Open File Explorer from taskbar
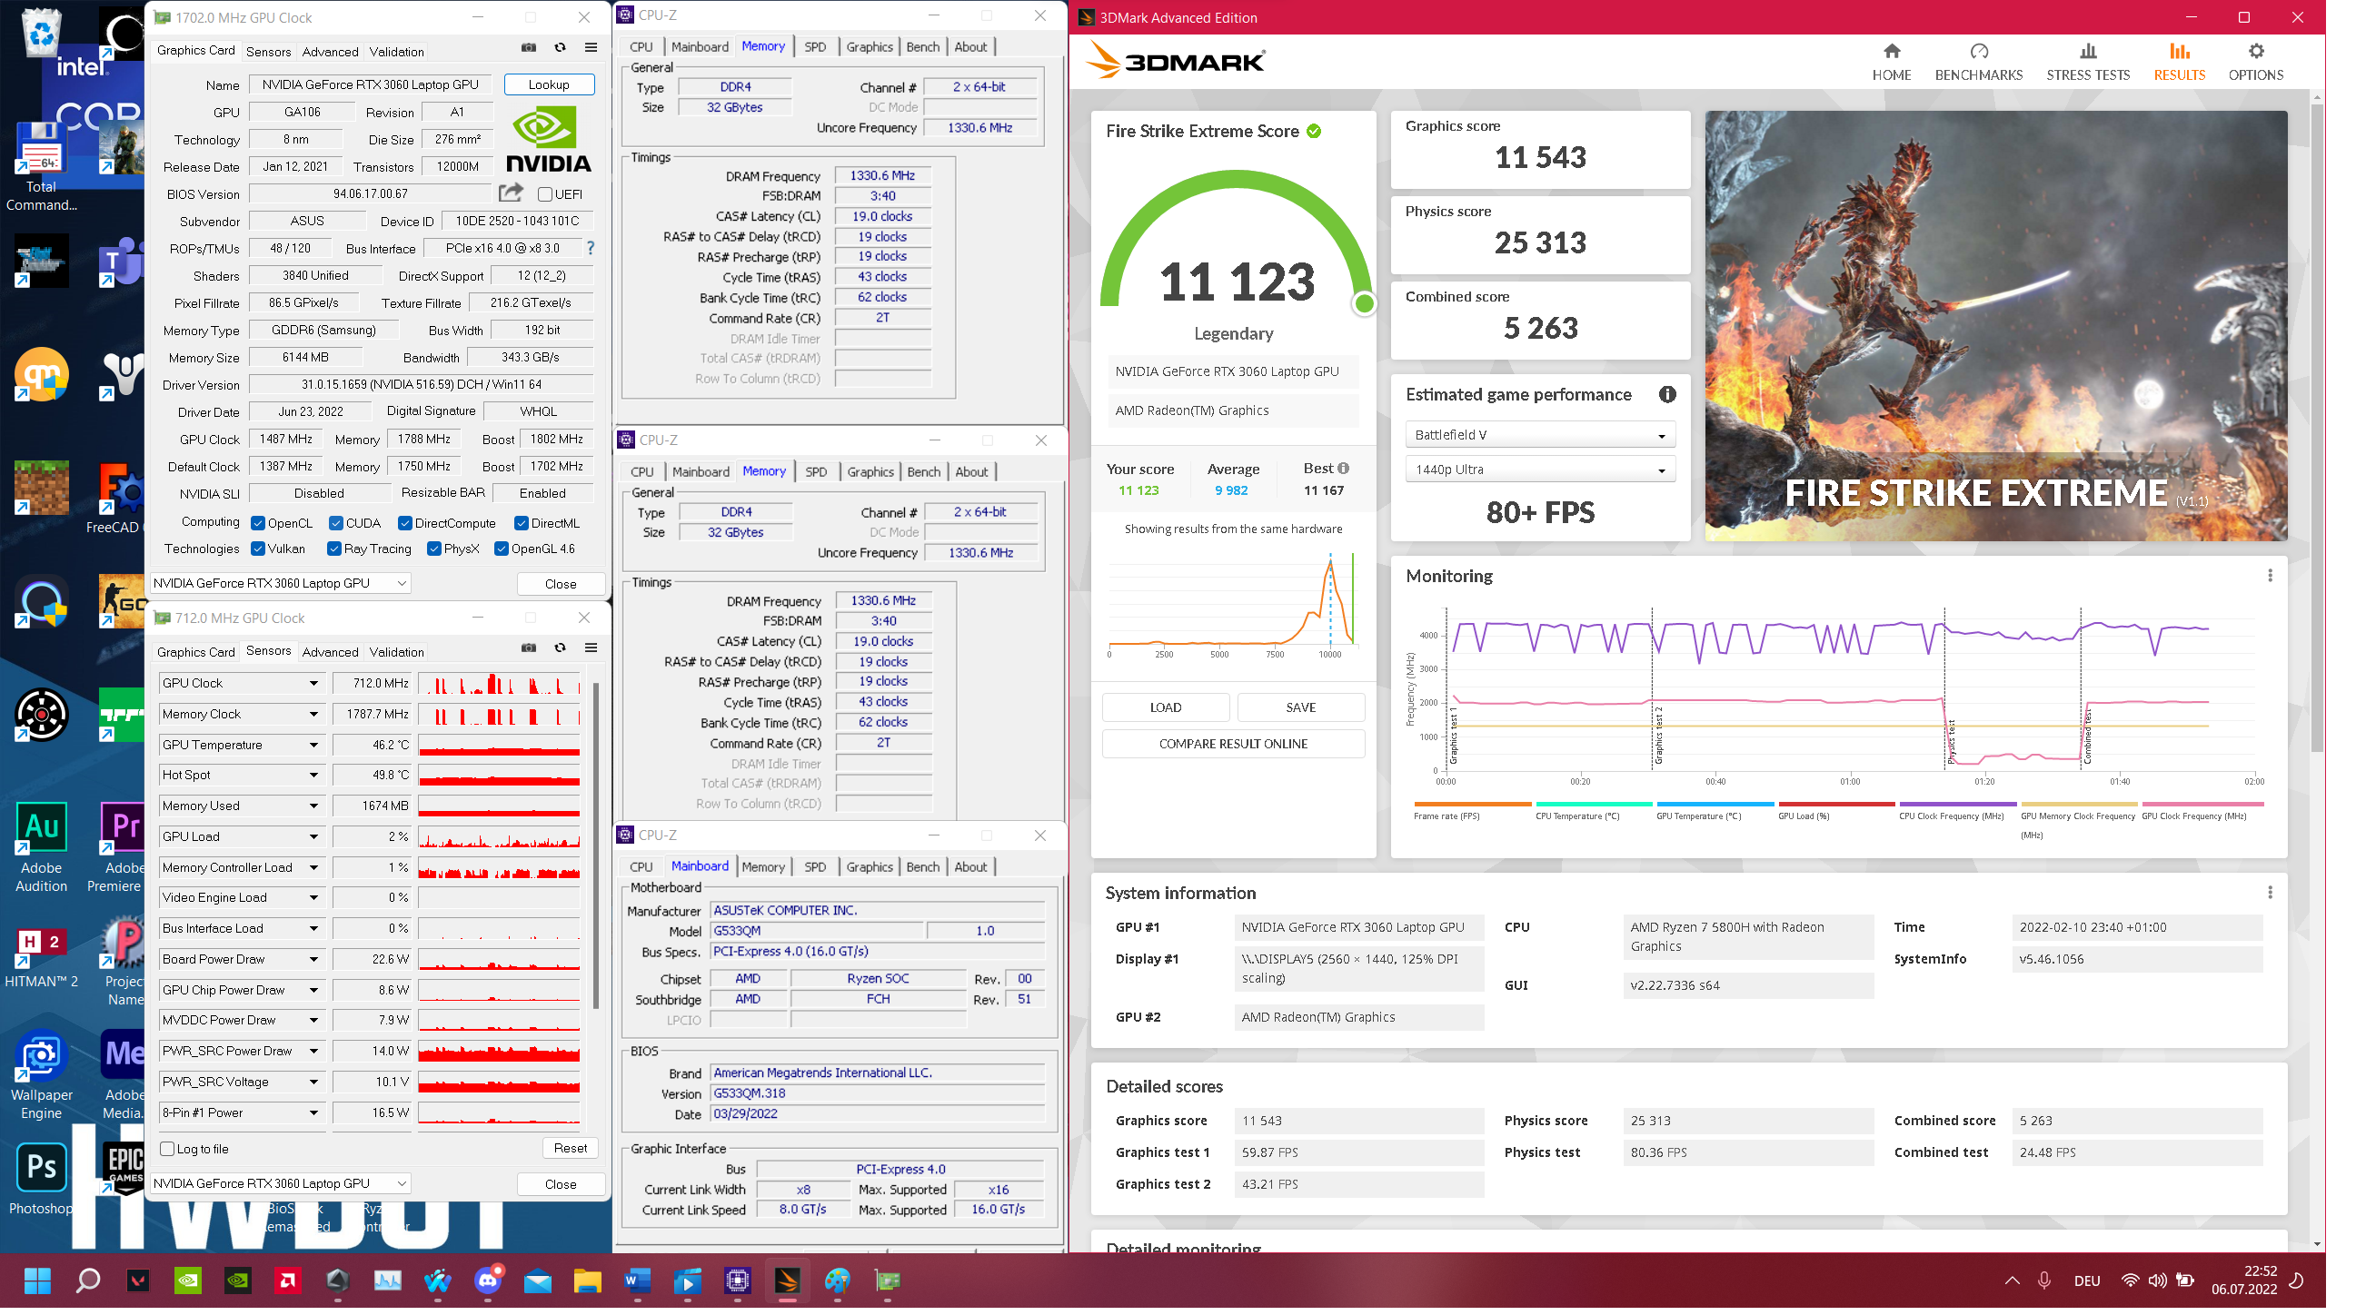The height and width of the screenshot is (1315, 2366). tap(587, 1280)
